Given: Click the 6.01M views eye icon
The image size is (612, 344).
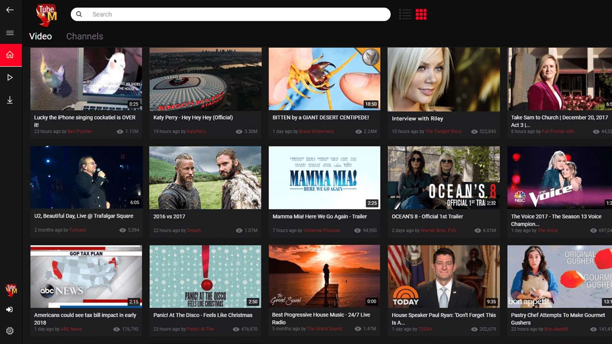Looking at the screenshot, I should pyautogui.click(x=478, y=231).
